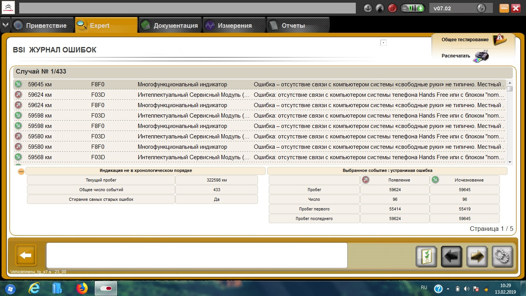Click the printer icon next to Распечатать
The image size is (526, 296).
tap(481, 56)
